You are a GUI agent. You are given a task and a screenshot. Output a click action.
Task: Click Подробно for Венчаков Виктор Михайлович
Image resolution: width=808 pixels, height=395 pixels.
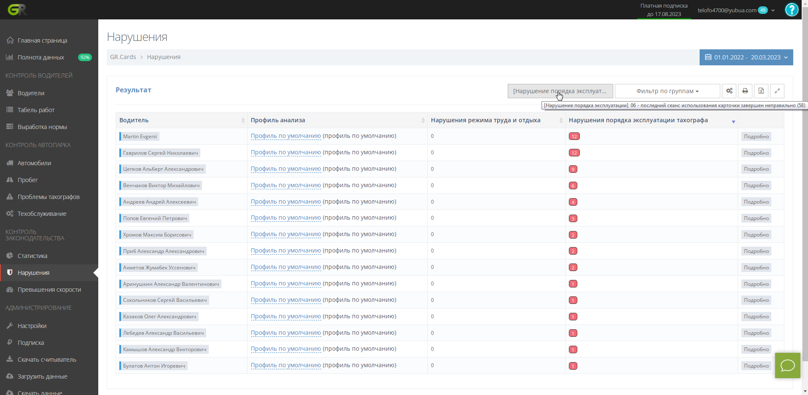pyautogui.click(x=756, y=185)
